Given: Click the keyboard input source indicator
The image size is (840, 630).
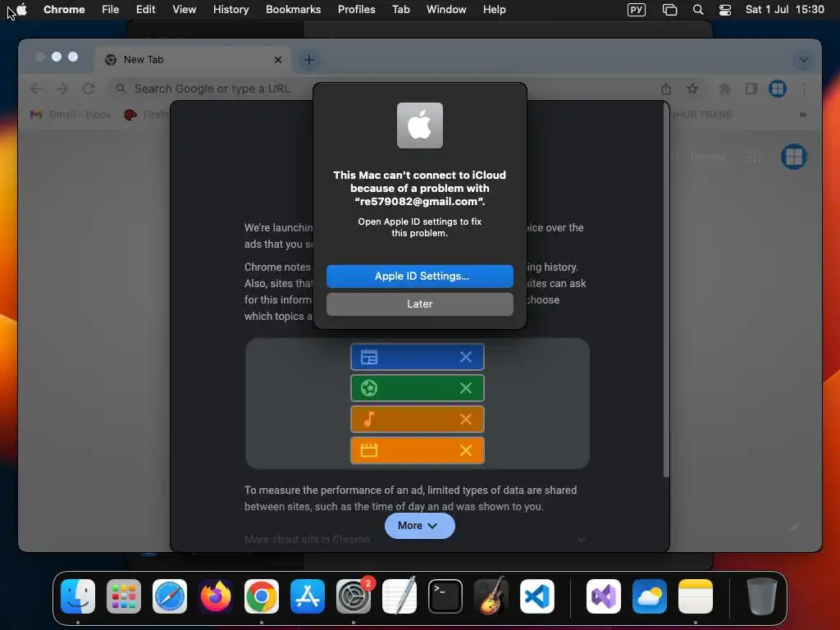Looking at the screenshot, I should [x=637, y=10].
